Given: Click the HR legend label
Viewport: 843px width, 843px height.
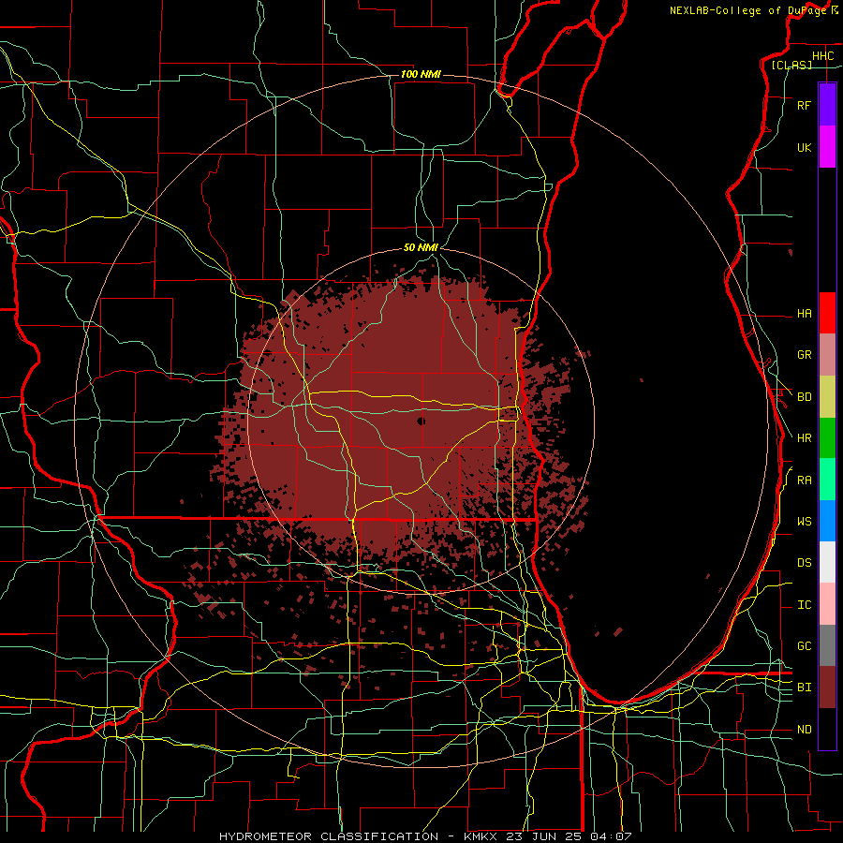Looking at the screenshot, I should click(804, 438).
